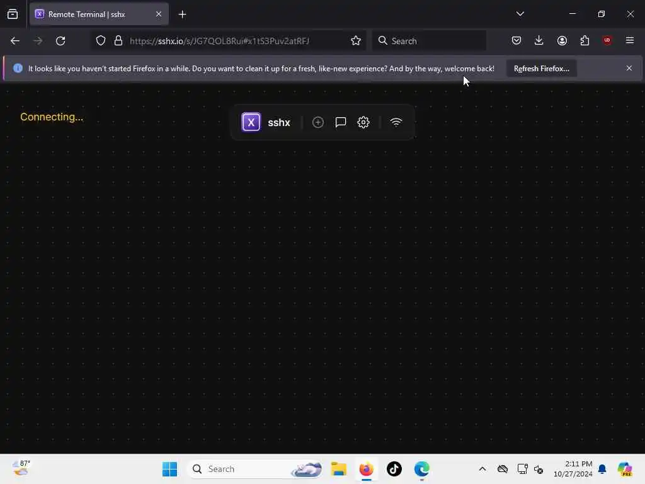This screenshot has height=484, width=645.
Task: Open TikTok from the taskbar
Action: 394,469
